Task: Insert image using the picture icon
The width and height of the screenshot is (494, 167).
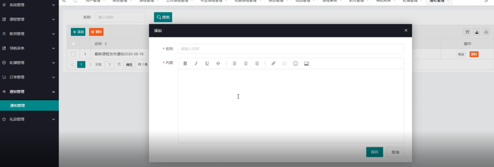Action: point(306,63)
